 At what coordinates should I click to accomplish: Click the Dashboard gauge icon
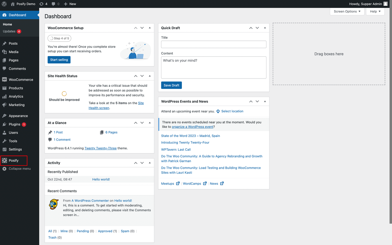4,15
